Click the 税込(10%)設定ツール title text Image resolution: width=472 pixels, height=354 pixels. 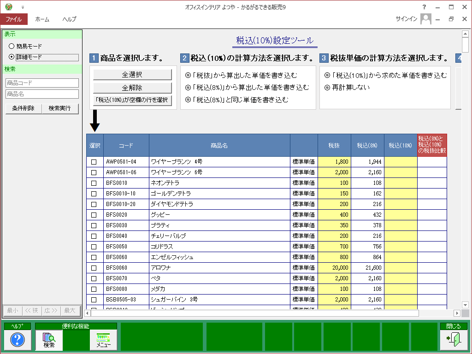point(275,41)
